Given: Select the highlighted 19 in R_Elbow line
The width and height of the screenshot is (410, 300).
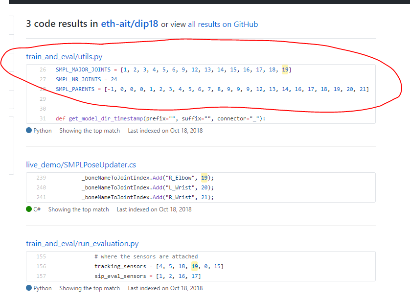Looking at the screenshot, I should [204, 178].
